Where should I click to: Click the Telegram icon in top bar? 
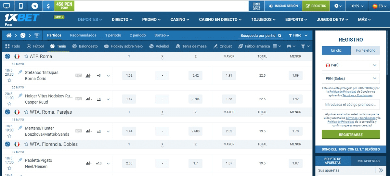point(34,6)
